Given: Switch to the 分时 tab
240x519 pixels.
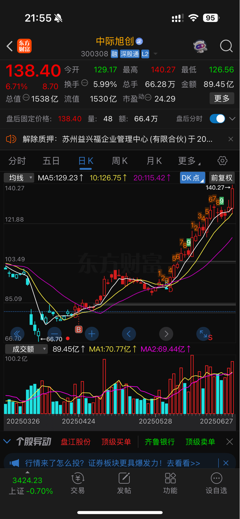Looking at the screenshot, I should (x=17, y=161).
